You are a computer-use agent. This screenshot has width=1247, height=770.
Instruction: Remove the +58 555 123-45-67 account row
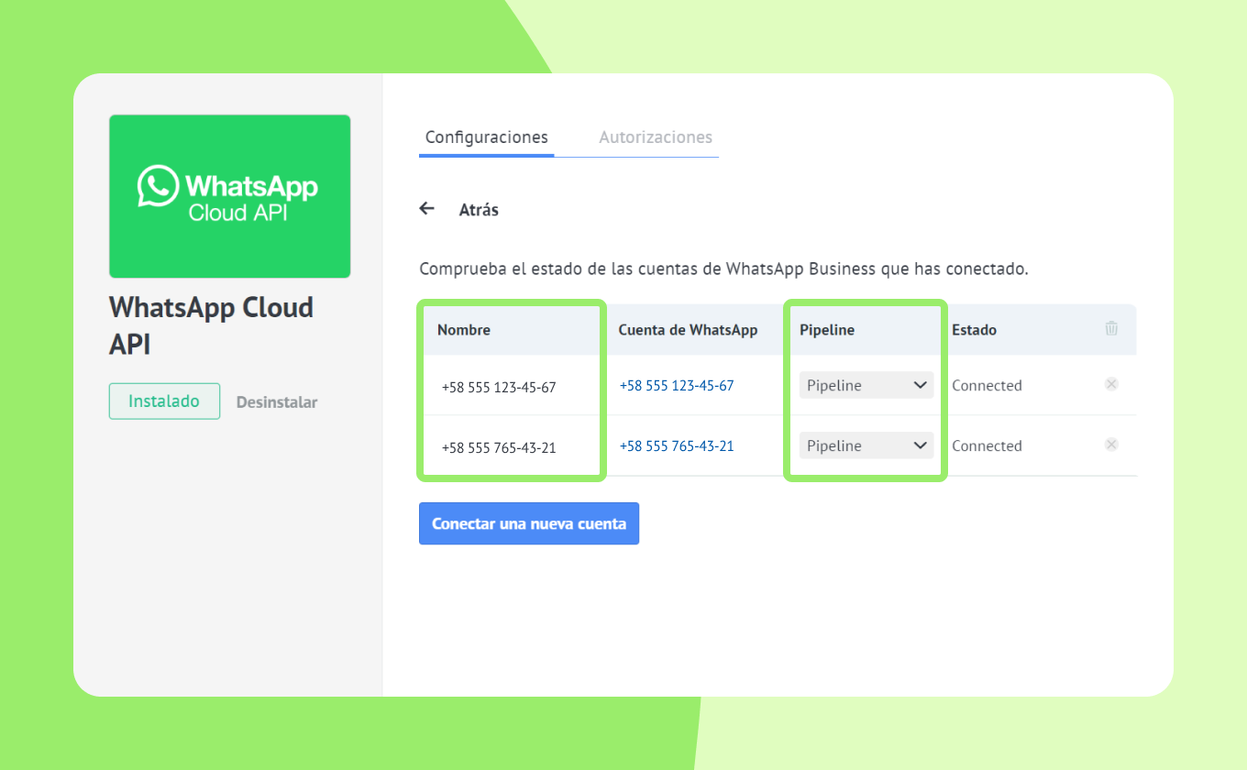click(x=1111, y=384)
